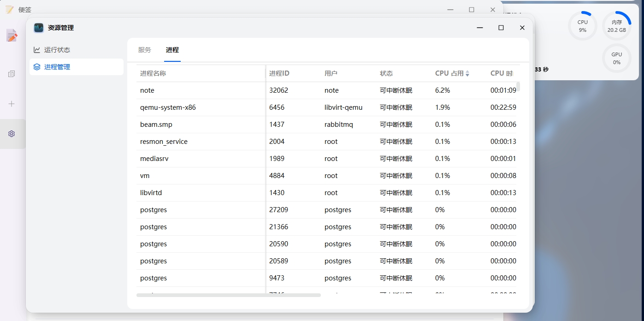Select 进程管理 in the left sidebar

(57, 67)
